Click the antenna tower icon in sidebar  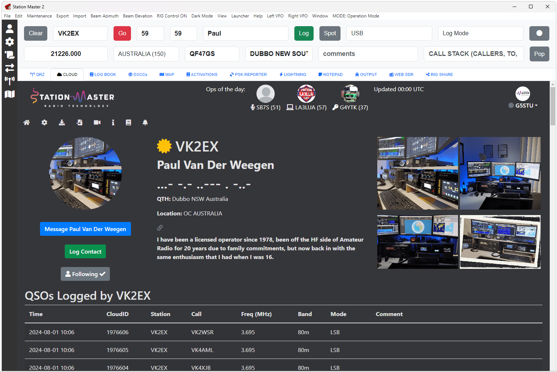pyautogui.click(x=10, y=80)
